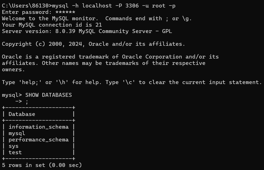
Task: Select the sys database row
Action: (39, 146)
